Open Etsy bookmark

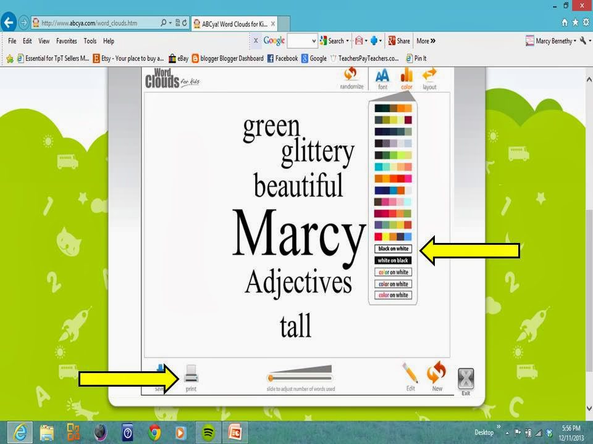point(128,58)
